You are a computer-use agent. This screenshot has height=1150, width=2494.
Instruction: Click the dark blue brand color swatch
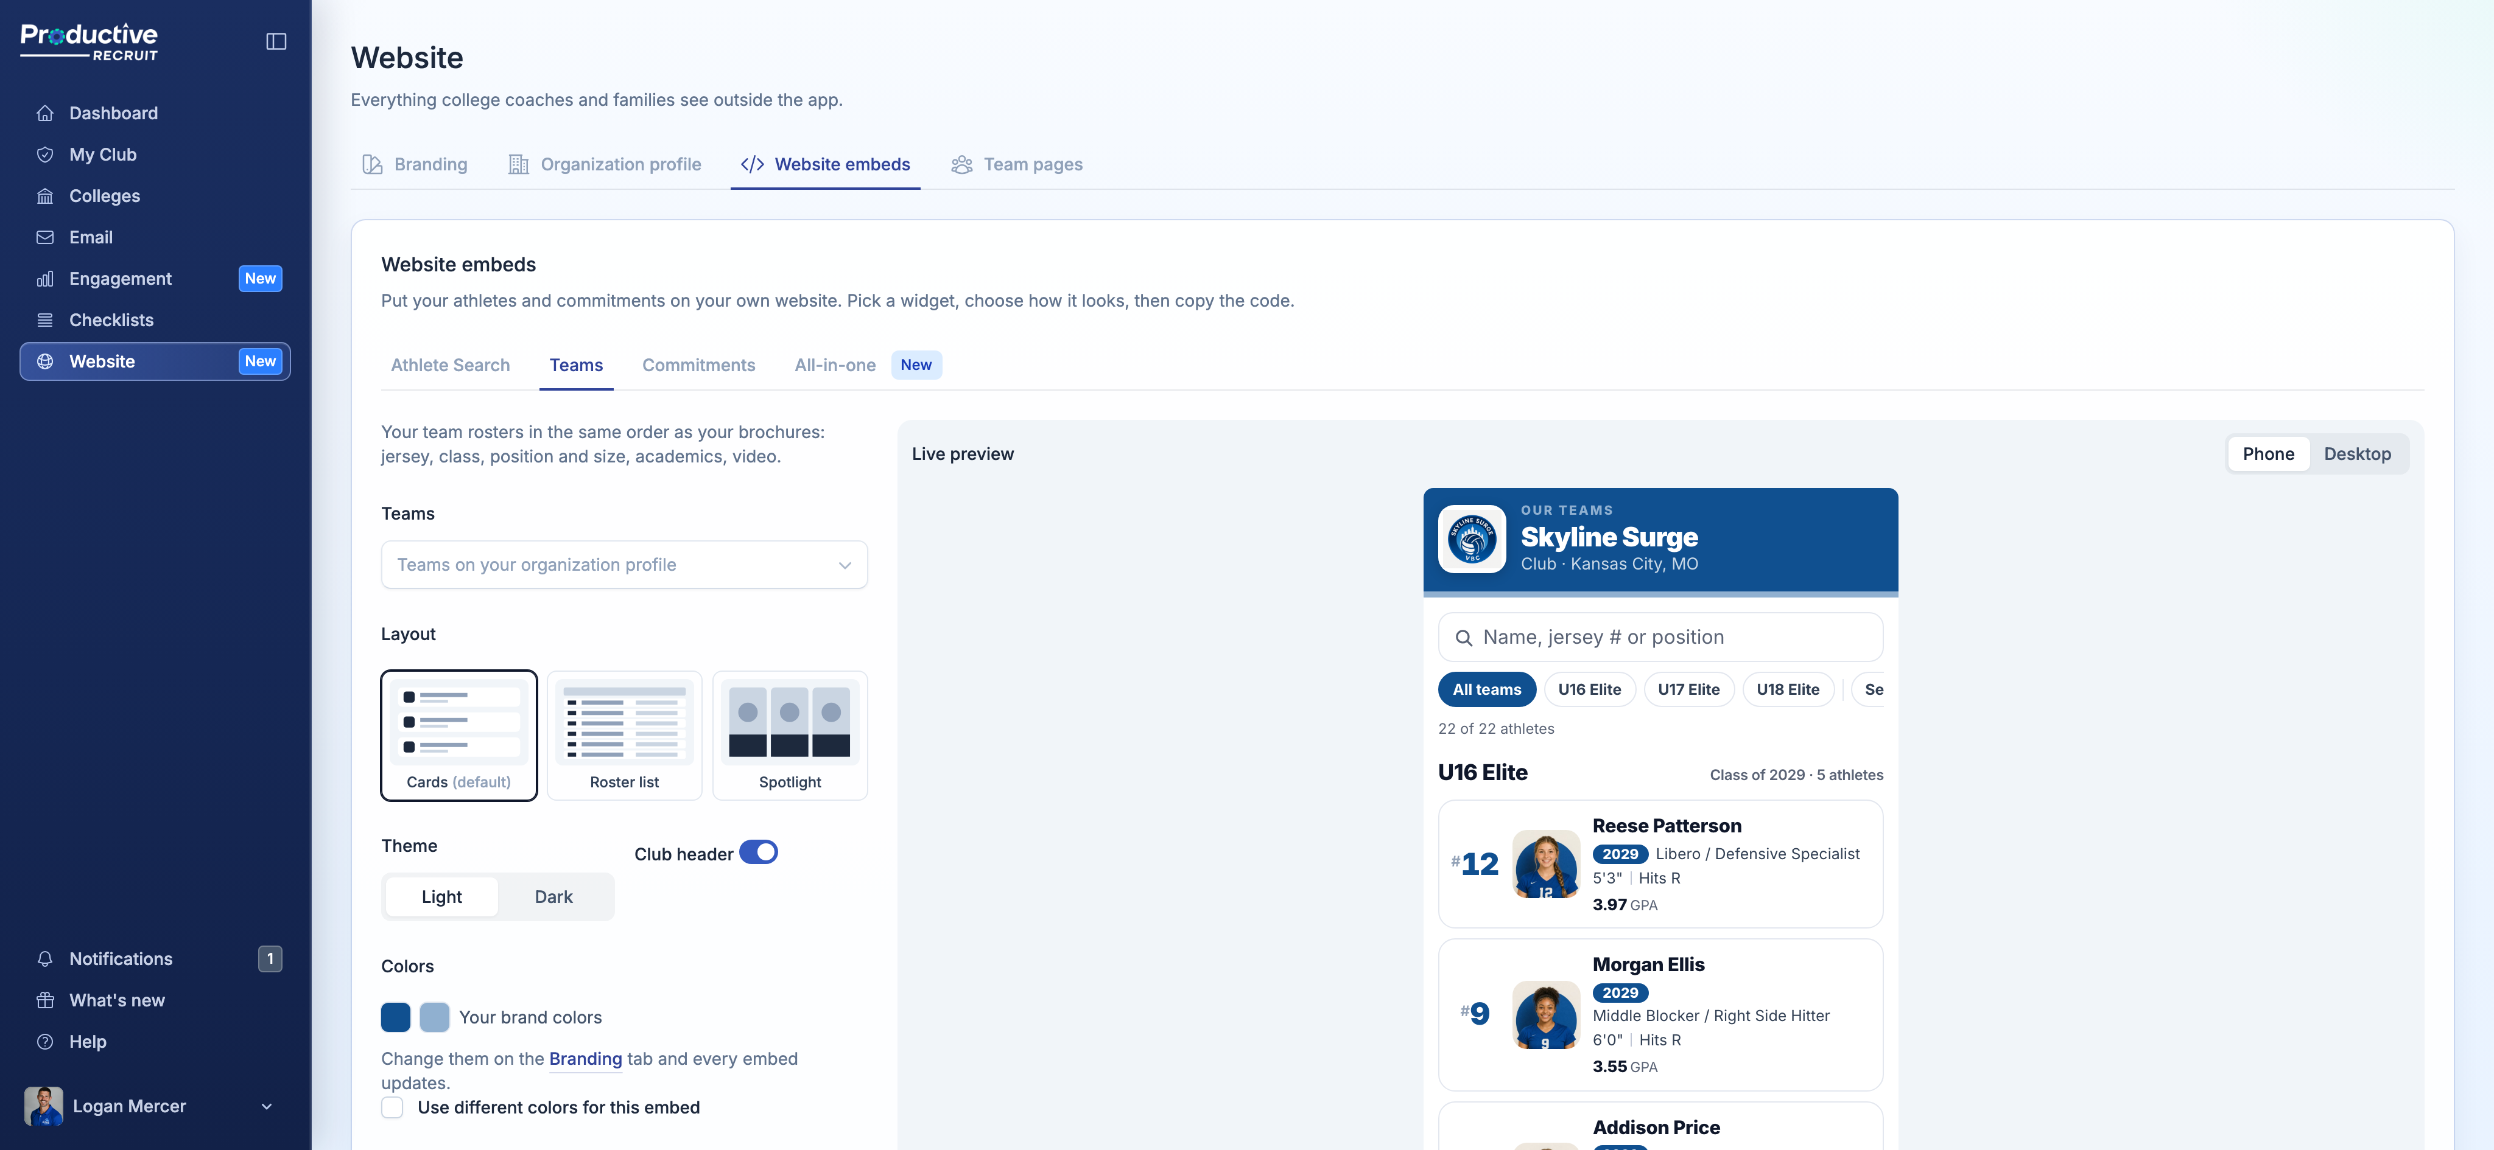(395, 1017)
